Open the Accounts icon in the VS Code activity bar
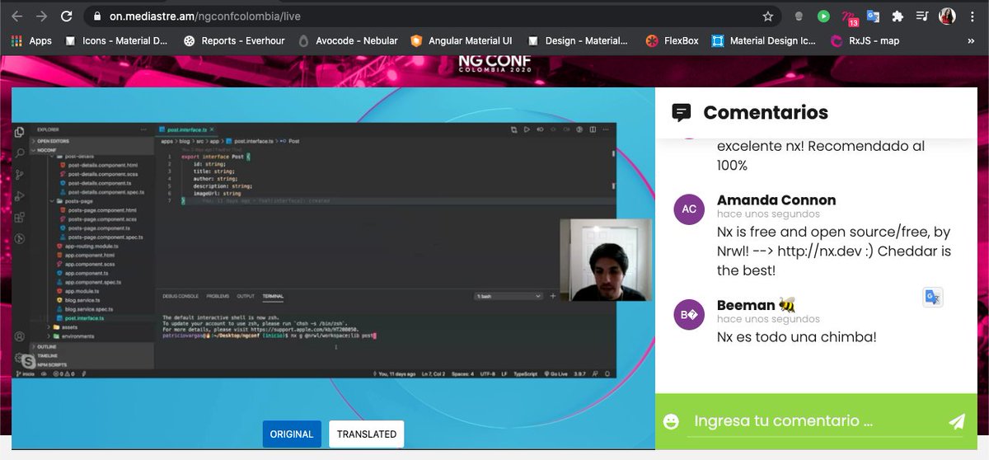 coord(20,336)
